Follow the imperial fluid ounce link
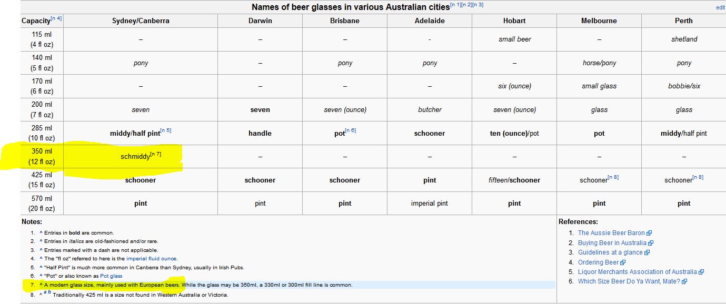The height and width of the screenshot is (304, 726). [152, 259]
